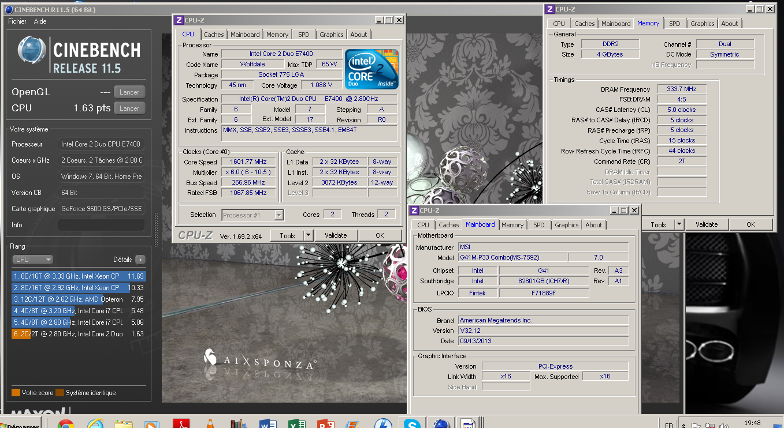Open Adobe Reader from the taskbar
Viewport: 784px width, 428px height.
(181, 425)
